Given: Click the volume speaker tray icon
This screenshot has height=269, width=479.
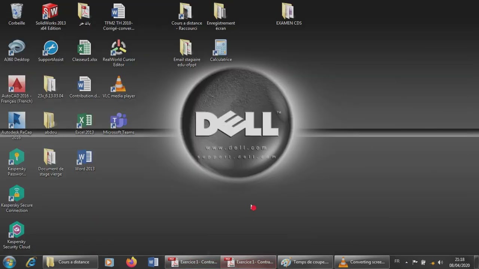Looking at the screenshot, I should [440, 262].
